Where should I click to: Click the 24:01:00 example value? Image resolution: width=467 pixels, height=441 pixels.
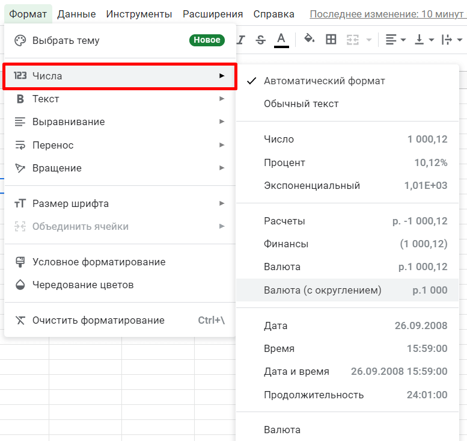pos(427,395)
